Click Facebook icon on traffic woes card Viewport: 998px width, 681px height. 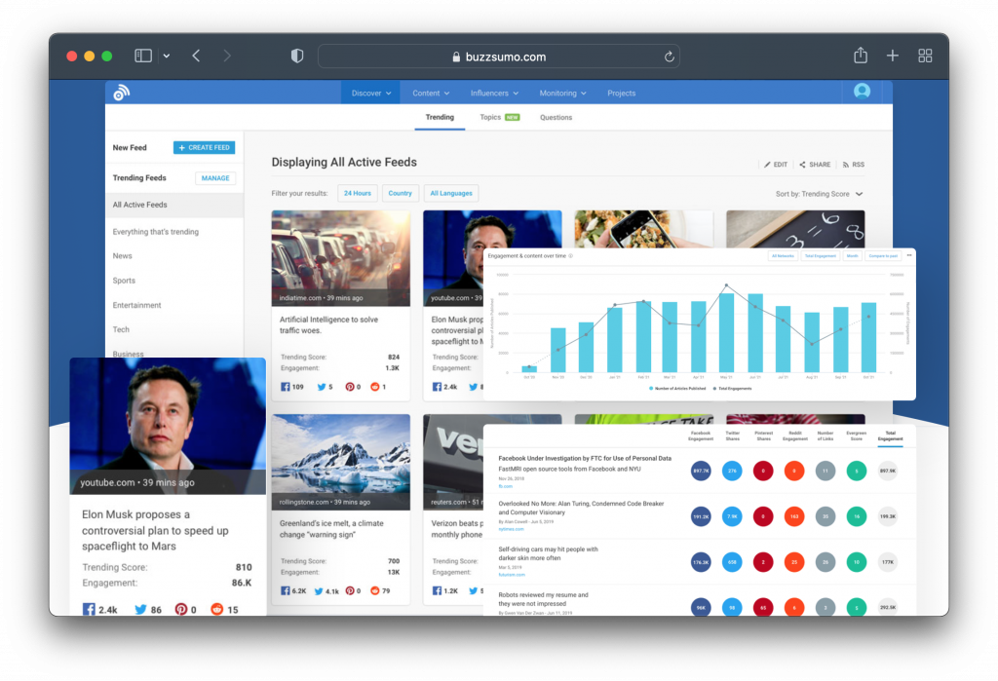286,387
